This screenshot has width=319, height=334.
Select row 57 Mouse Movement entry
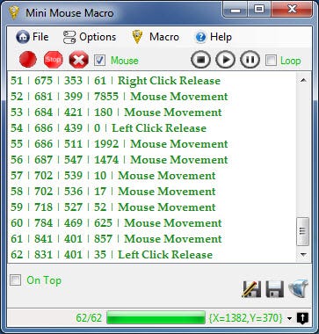[152, 176]
